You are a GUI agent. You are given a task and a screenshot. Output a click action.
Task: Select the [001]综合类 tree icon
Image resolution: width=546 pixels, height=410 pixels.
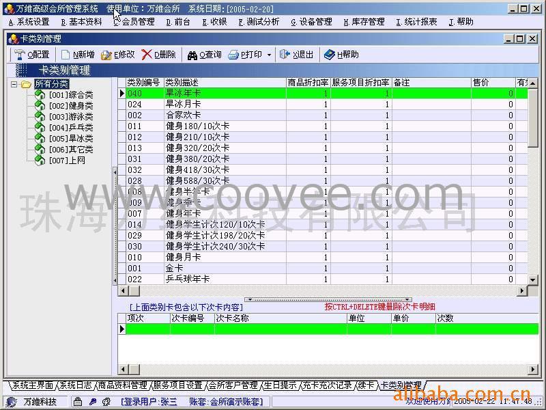pyautogui.click(x=40, y=94)
